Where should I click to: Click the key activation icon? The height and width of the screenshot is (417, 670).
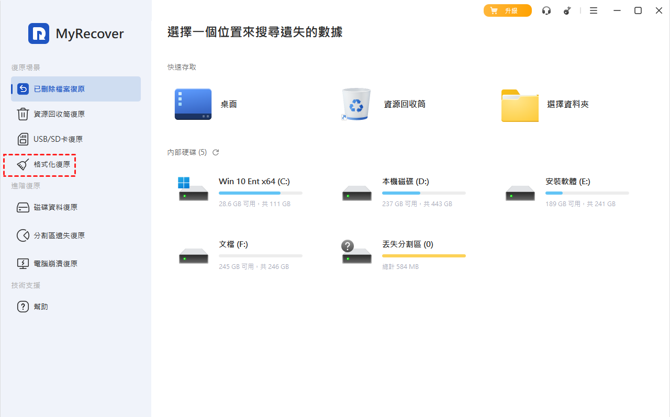[567, 10]
